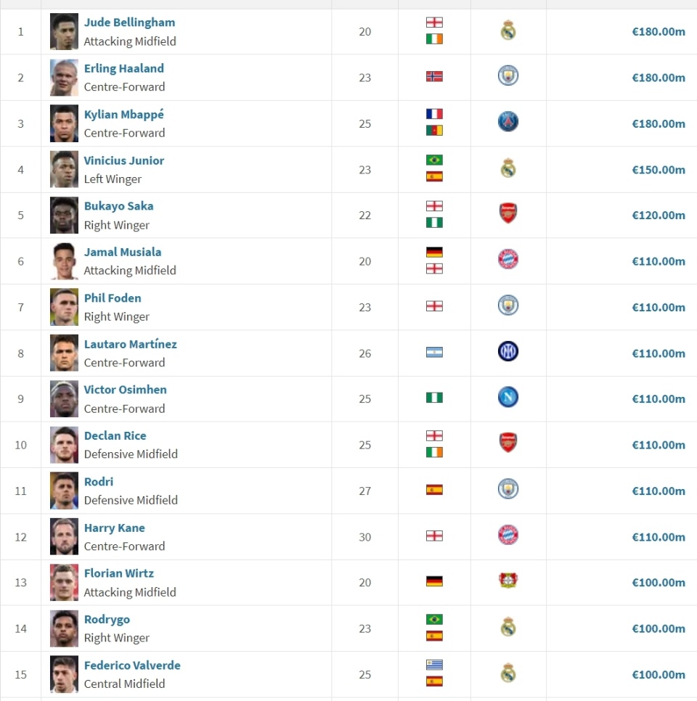Click the Uruguay flag in Valverde's row
The image size is (697, 701).
pos(434,665)
